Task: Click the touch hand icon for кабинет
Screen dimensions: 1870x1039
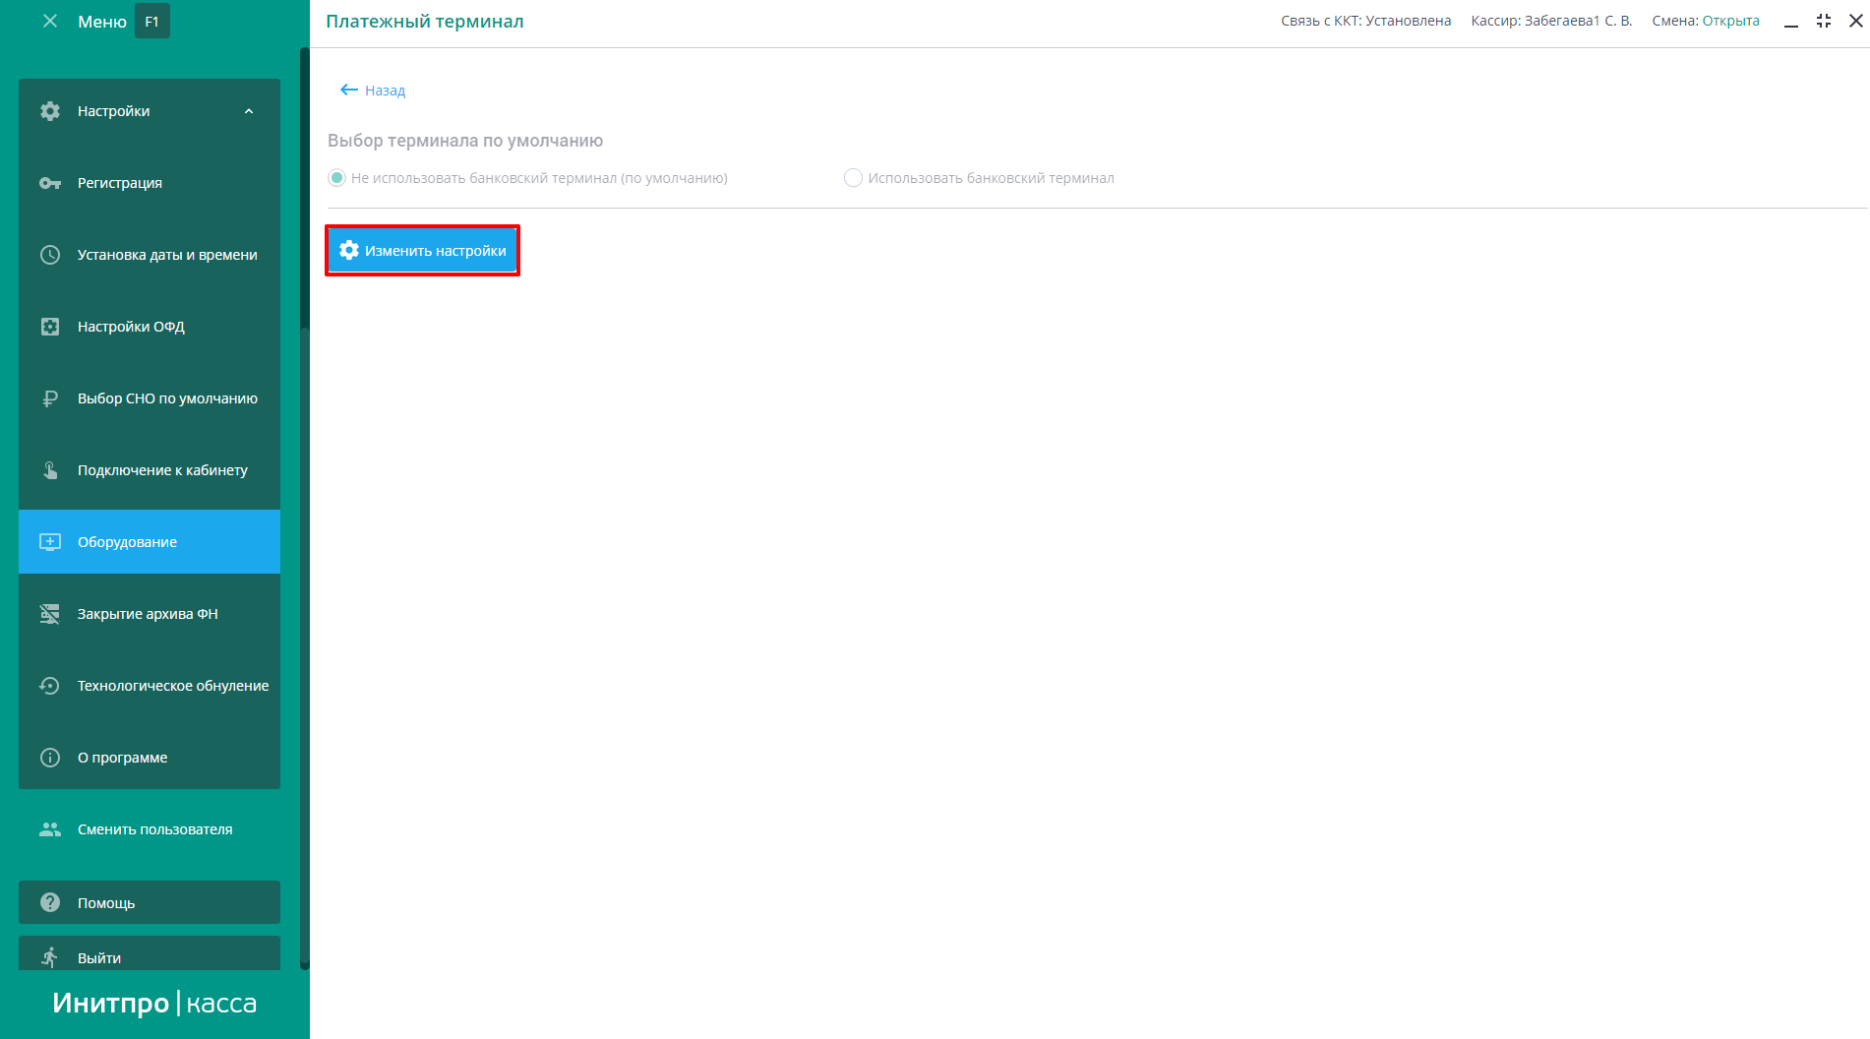Action: coord(50,470)
